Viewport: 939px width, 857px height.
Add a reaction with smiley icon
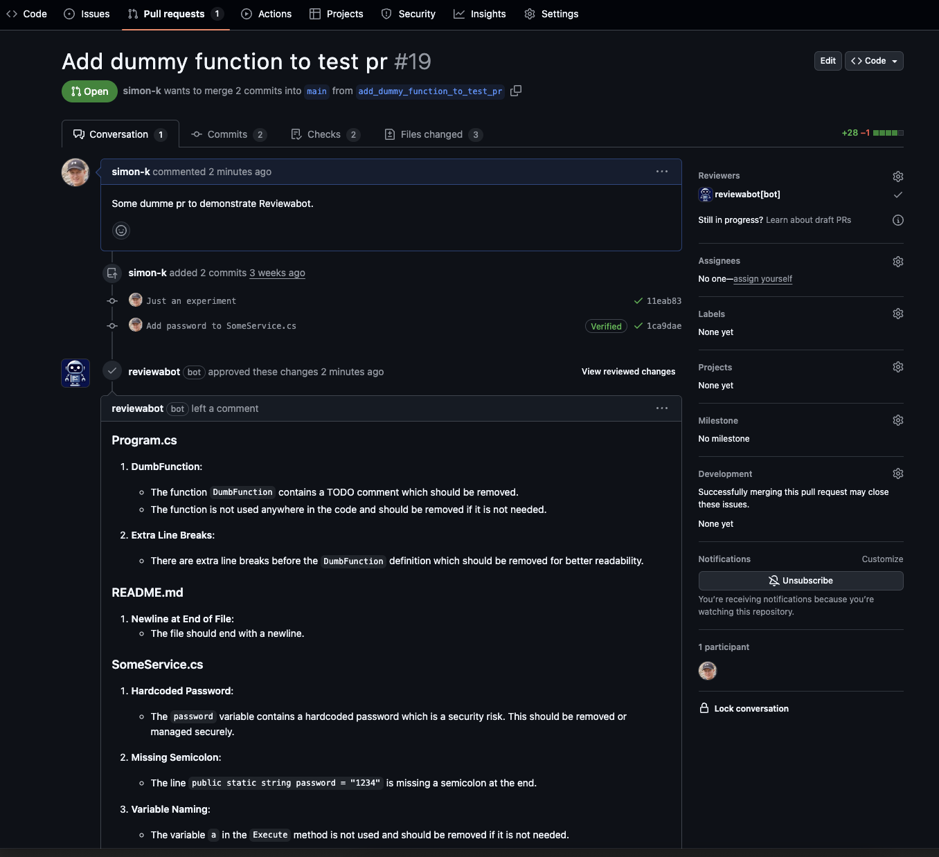121,231
